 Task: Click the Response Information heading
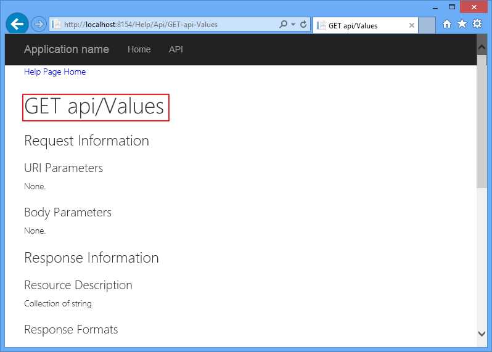[x=91, y=258]
